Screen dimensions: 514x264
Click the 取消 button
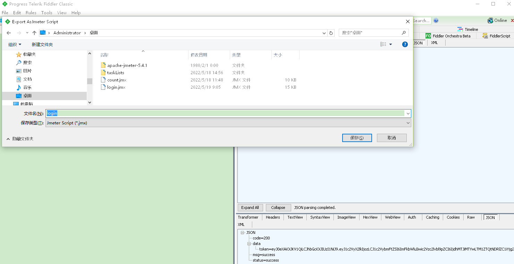coord(391,138)
